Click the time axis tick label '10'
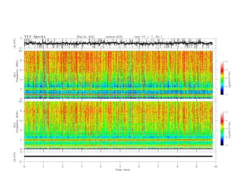 216,167
